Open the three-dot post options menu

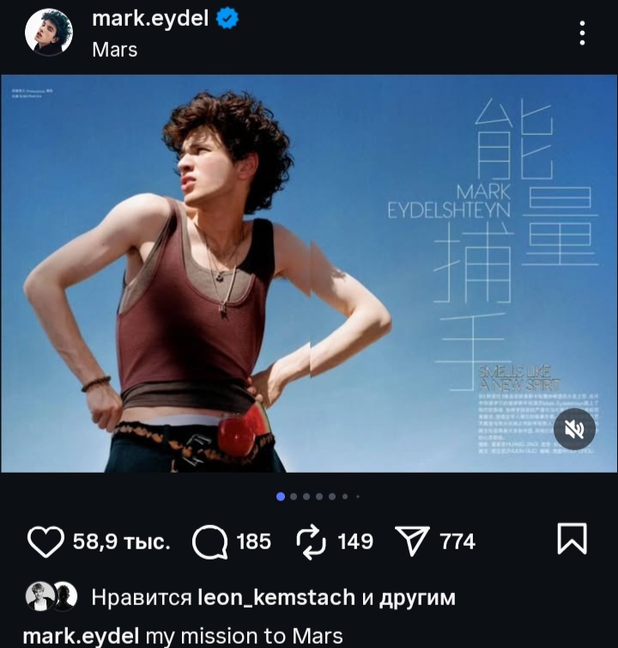coord(582,33)
